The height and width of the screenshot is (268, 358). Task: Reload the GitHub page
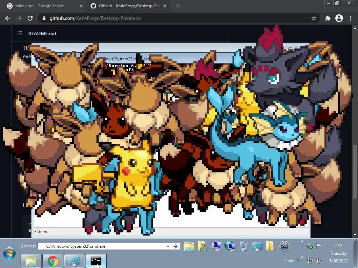[30, 18]
